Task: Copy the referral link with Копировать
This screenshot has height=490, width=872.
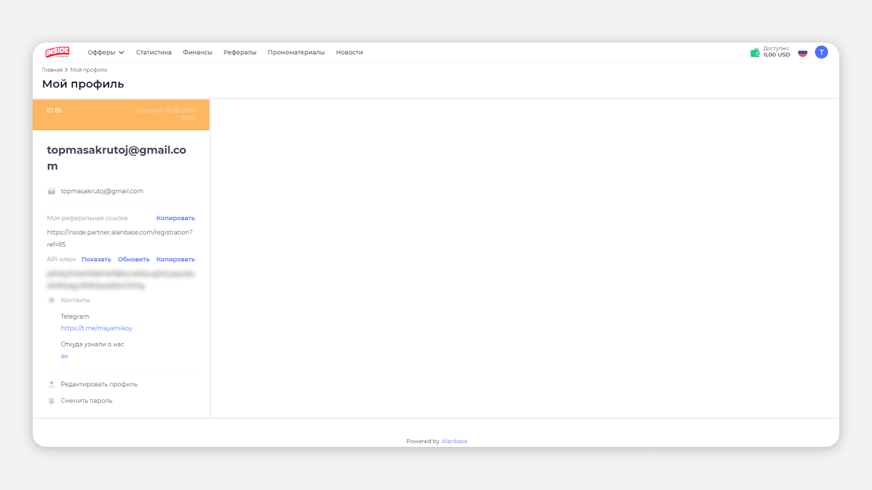Action: [175, 218]
